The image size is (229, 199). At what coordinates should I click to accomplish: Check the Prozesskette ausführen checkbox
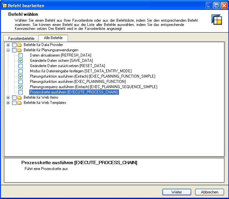click(20, 92)
